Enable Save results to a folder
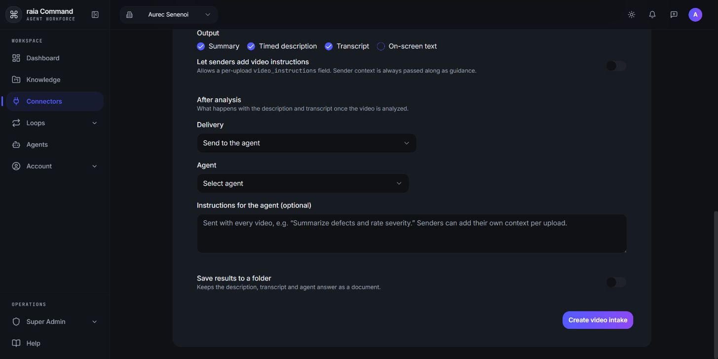The height and width of the screenshot is (359, 718). tap(616, 282)
